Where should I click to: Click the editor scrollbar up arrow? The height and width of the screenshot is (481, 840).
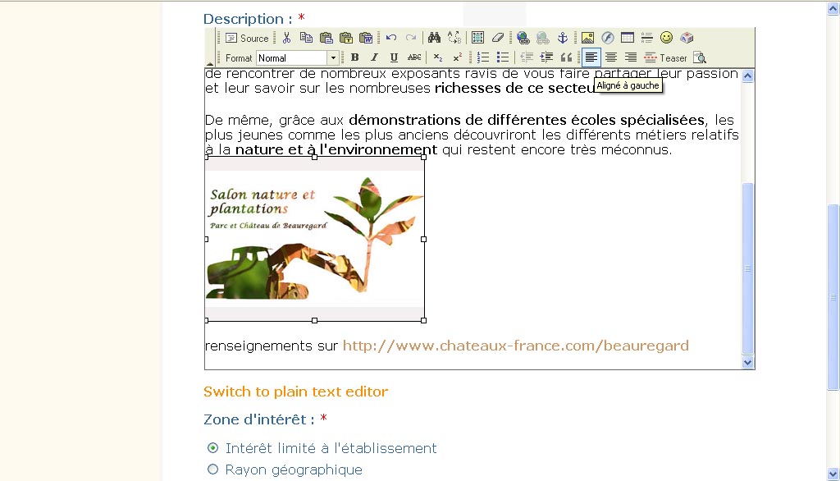coord(748,76)
